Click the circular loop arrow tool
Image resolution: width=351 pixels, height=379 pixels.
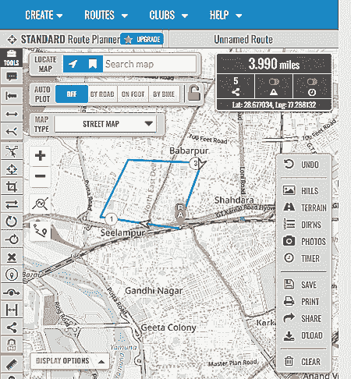point(12,221)
